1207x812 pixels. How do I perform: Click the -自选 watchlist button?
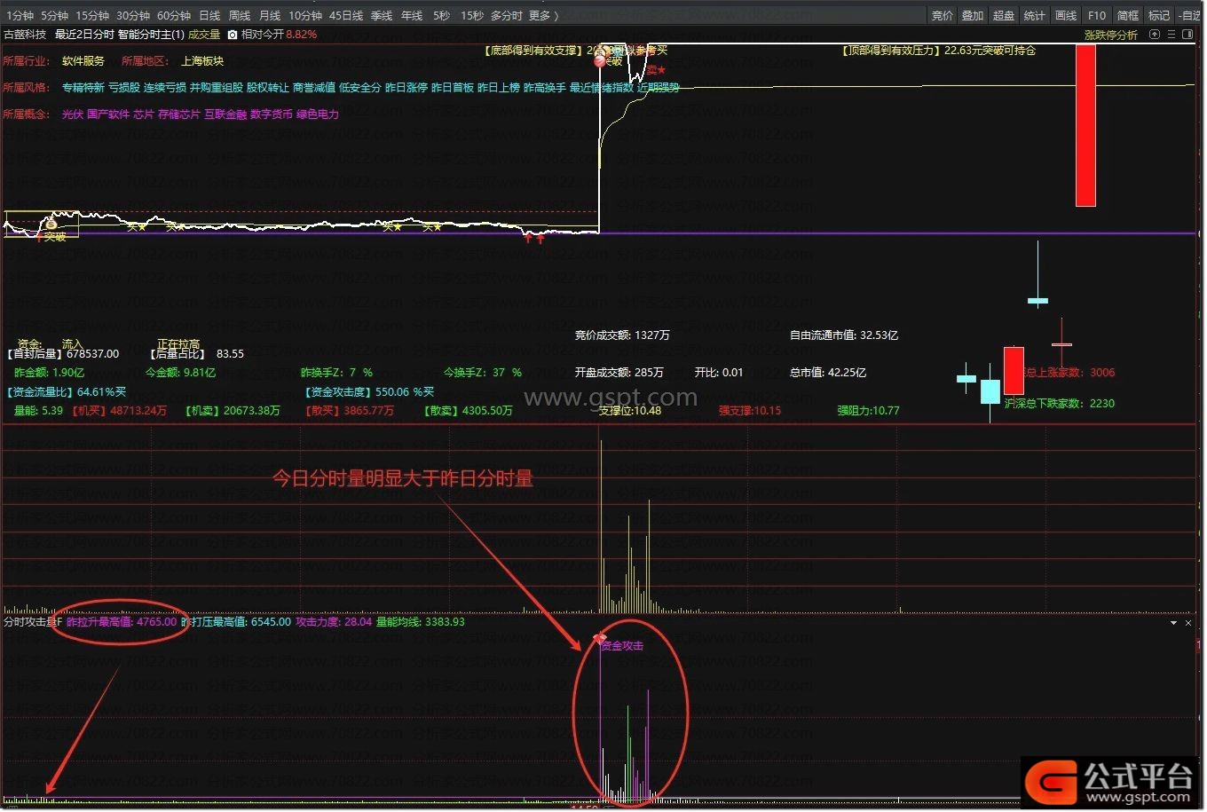tap(1190, 16)
